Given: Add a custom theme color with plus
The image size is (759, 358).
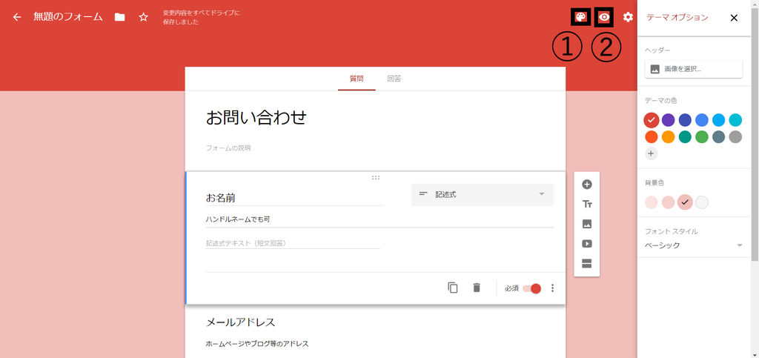Looking at the screenshot, I should click(x=652, y=154).
